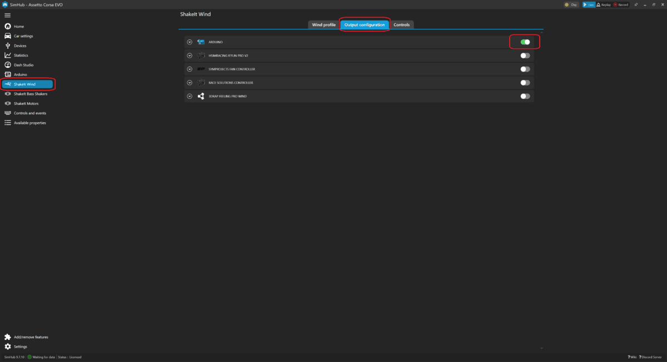
Task: Click the ARDUINO device label
Action: 216,42
